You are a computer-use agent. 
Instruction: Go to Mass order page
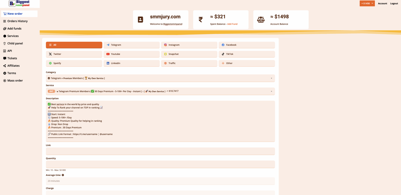coord(15,81)
